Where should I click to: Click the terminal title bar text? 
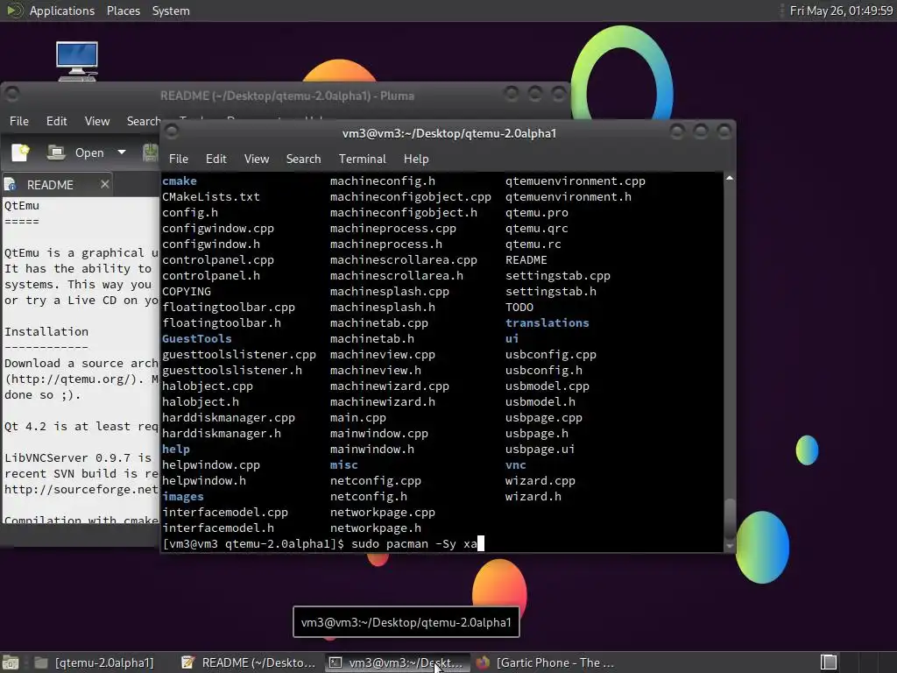pos(449,133)
